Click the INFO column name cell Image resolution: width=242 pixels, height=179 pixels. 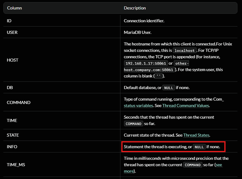tap(12, 147)
